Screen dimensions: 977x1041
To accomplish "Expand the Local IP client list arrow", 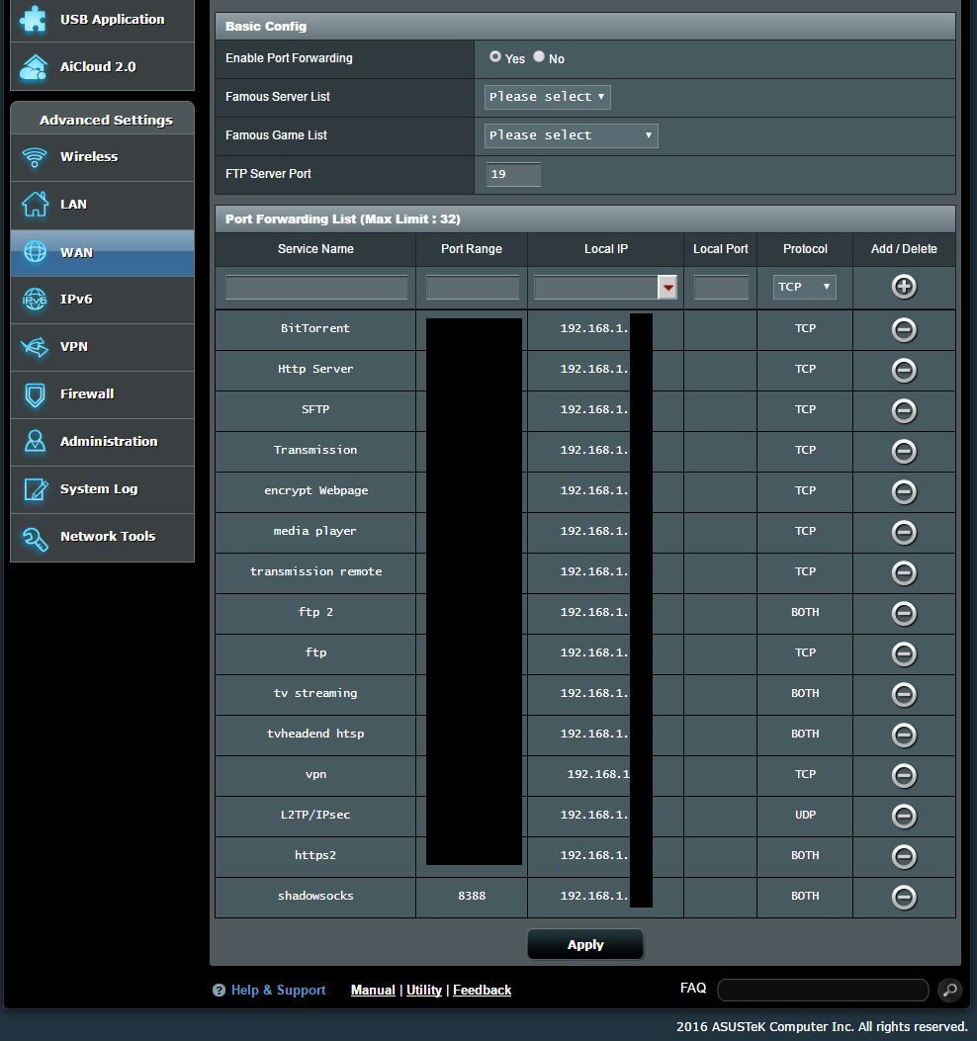I will (668, 288).
